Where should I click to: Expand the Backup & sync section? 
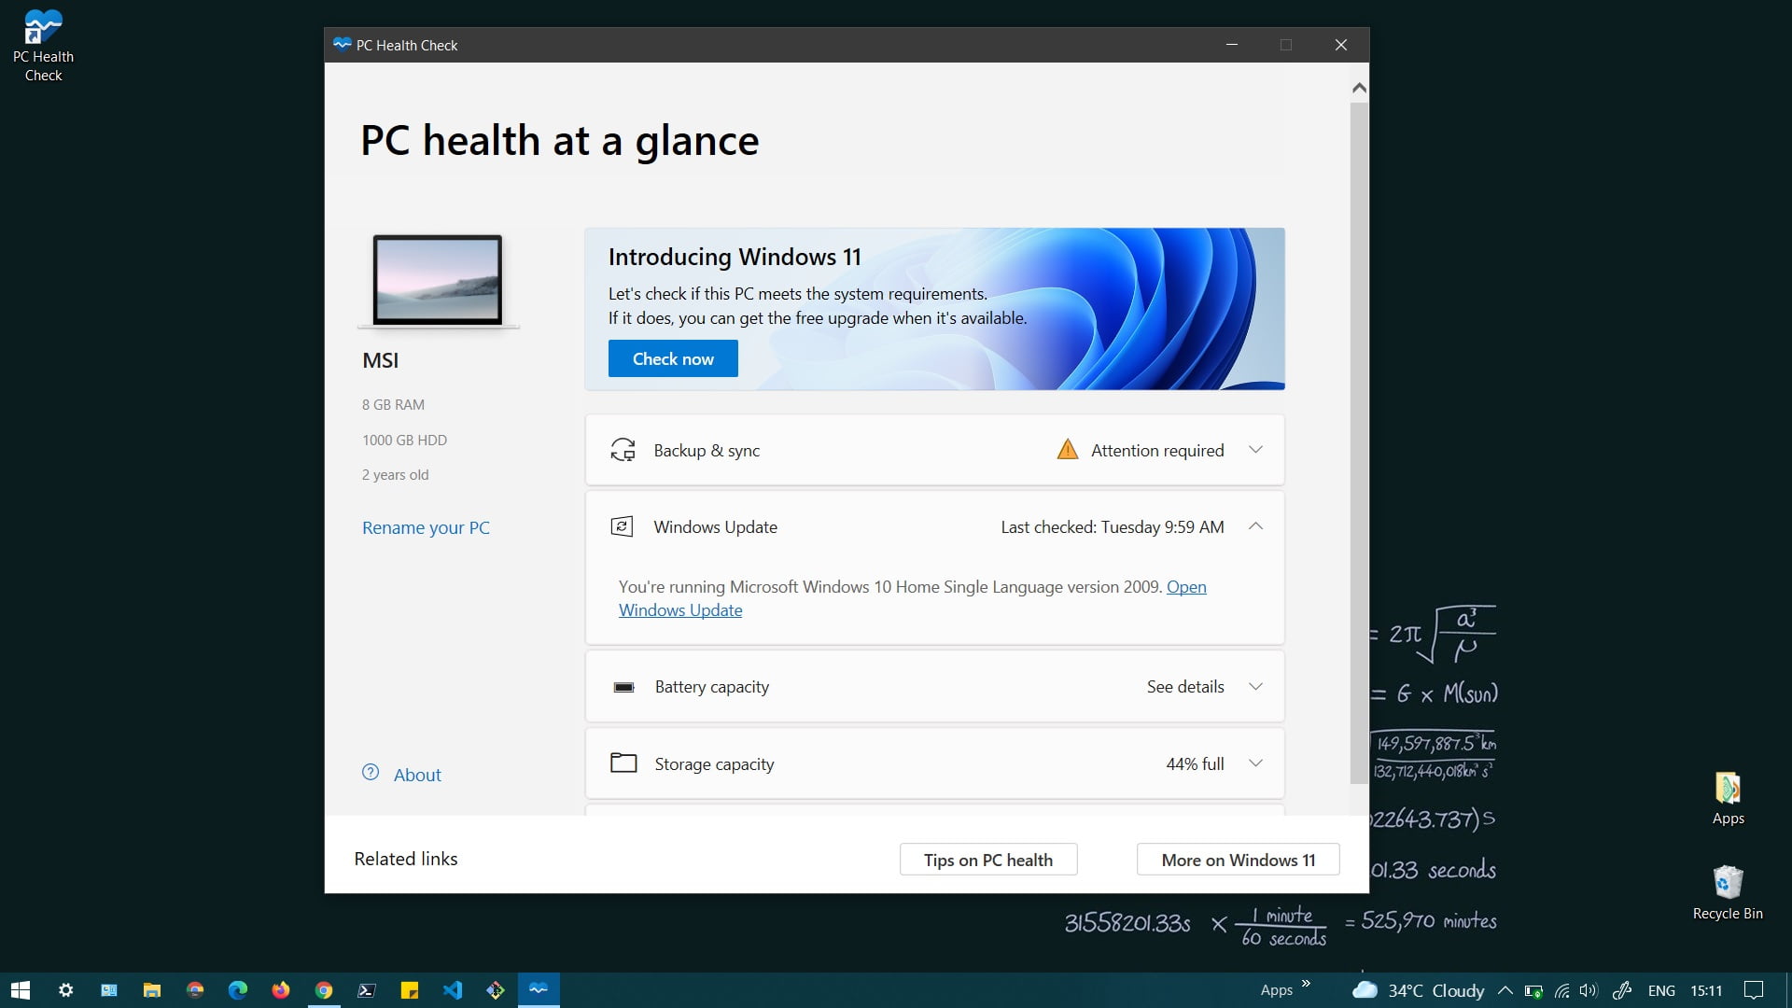1255,450
